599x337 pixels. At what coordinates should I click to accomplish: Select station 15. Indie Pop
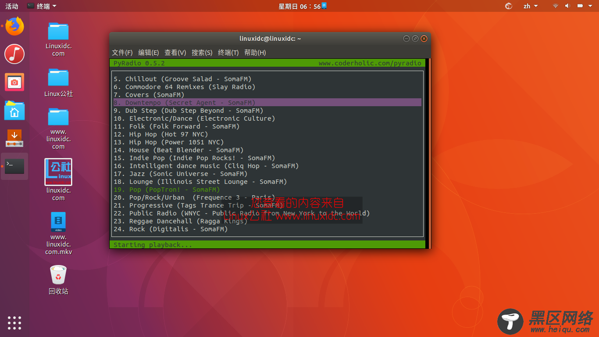click(x=267, y=158)
